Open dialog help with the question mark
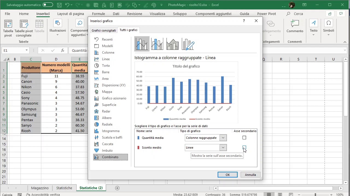Image resolution: width=350 pixels, height=196 pixels. point(244,21)
